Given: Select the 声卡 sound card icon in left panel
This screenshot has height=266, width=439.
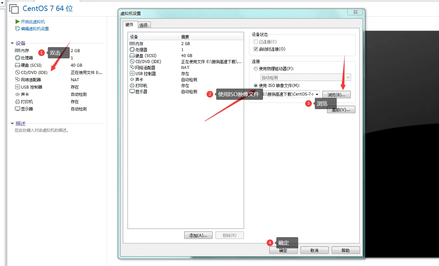Looking at the screenshot, I should pyautogui.click(x=18, y=94).
